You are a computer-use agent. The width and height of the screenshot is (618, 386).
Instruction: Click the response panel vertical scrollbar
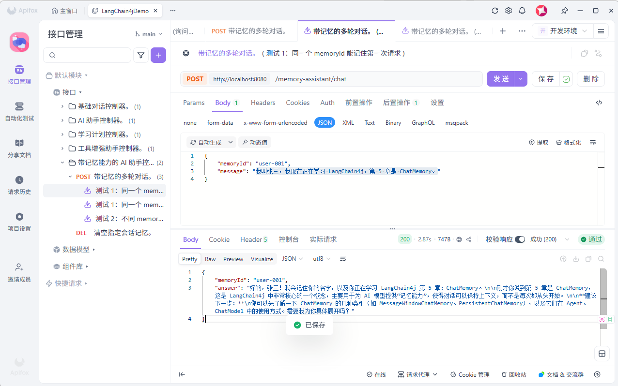[603, 298]
